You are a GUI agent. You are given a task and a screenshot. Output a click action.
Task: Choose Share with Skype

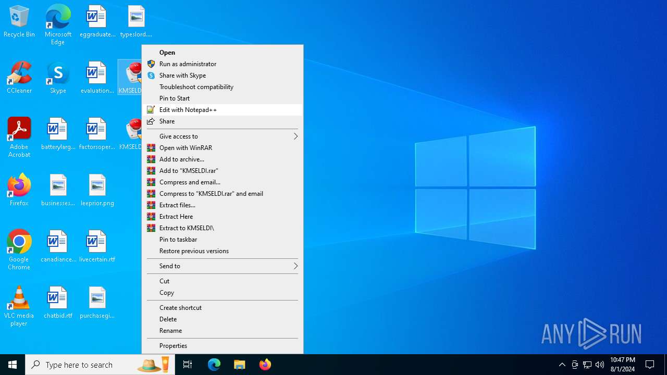pyautogui.click(x=223, y=76)
